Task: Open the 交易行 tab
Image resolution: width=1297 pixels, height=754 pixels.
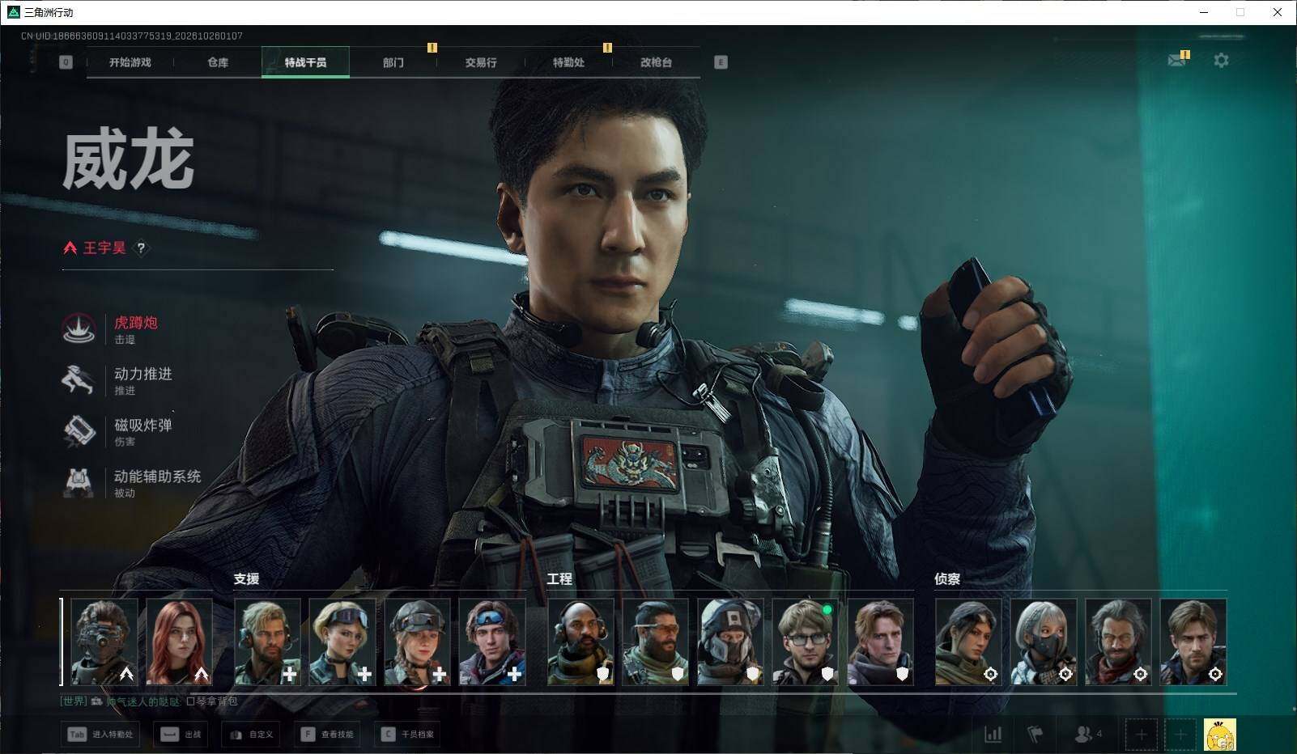Action: pos(481,62)
